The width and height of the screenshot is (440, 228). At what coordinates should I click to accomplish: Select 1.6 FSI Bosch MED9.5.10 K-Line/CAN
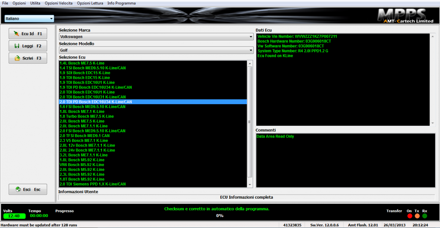[153, 107]
